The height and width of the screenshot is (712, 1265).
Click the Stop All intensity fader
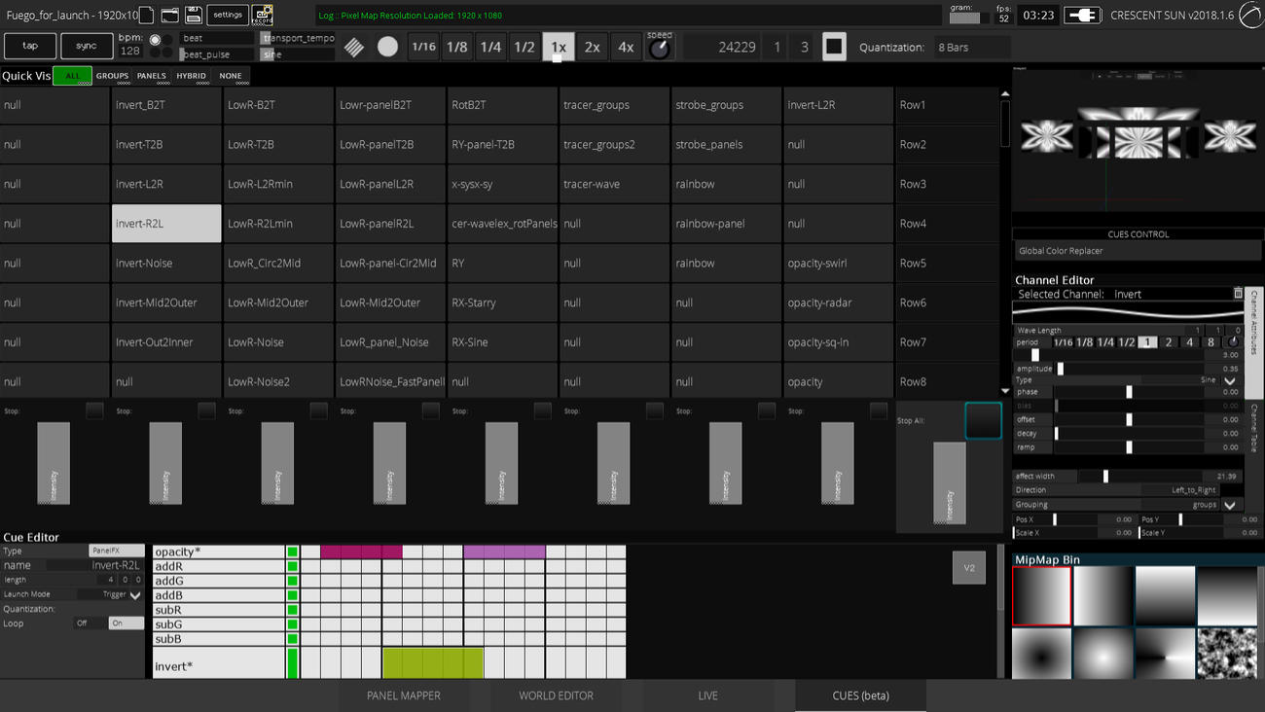click(x=950, y=483)
